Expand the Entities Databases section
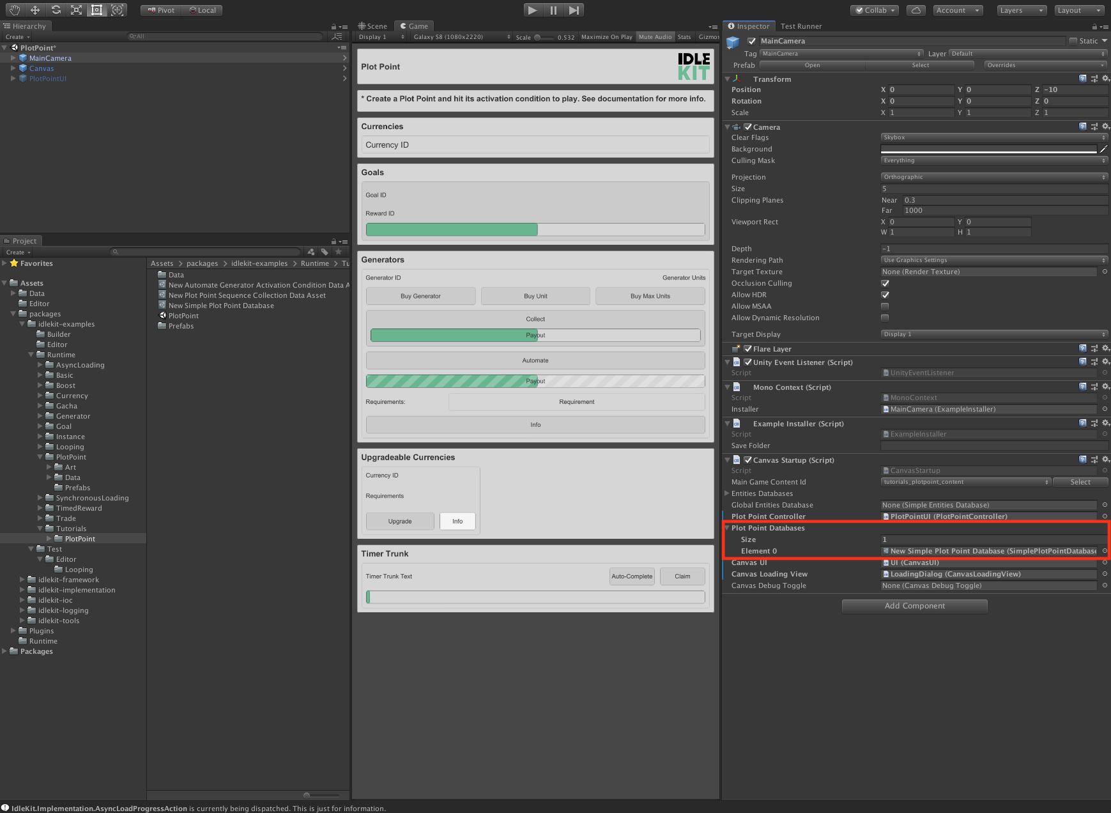The width and height of the screenshot is (1111, 813). [728, 493]
